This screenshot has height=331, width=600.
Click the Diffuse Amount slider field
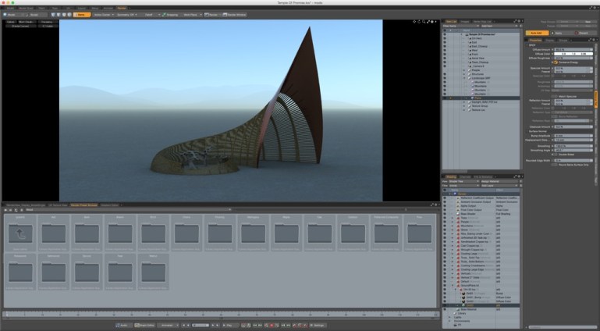pyautogui.click(x=573, y=50)
